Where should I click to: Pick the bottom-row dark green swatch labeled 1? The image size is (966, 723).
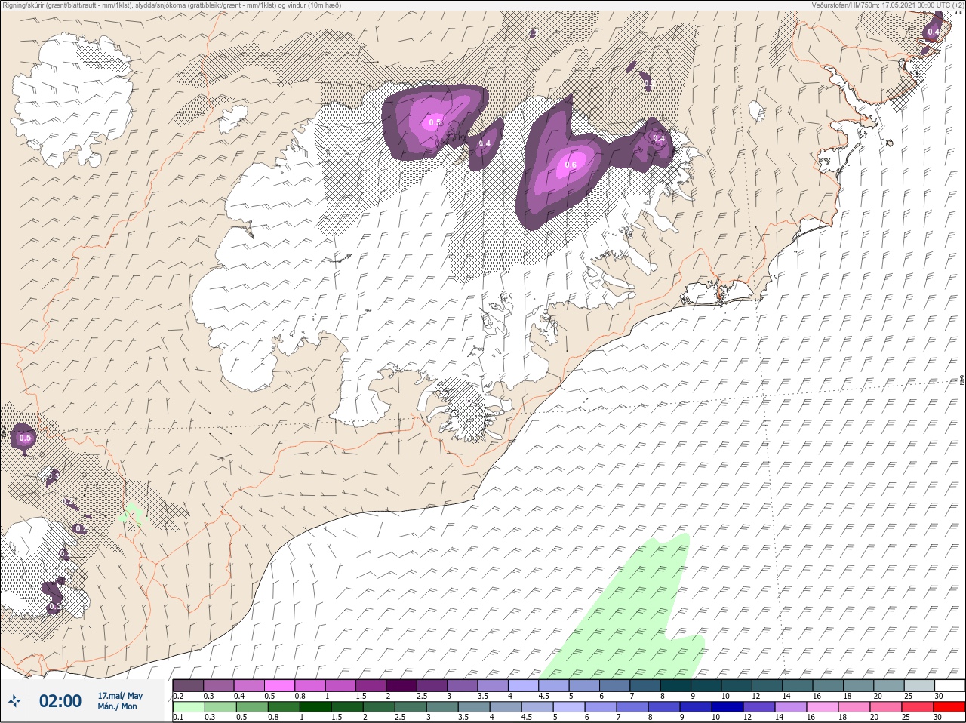click(x=315, y=707)
